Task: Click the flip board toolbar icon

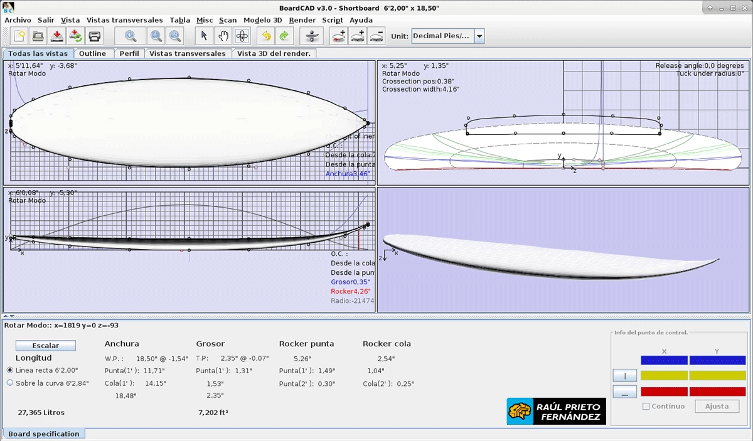Action: 311,36
